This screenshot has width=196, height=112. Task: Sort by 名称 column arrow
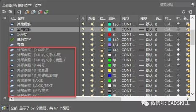point(77,19)
